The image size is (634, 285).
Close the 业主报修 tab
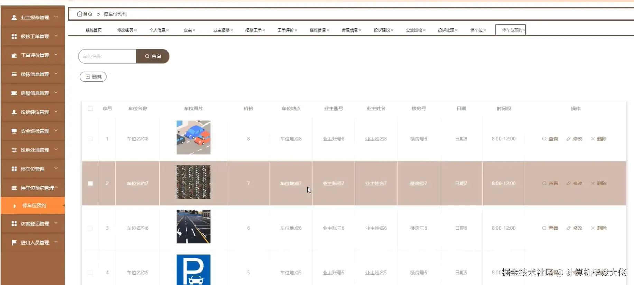(x=232, y=30)
